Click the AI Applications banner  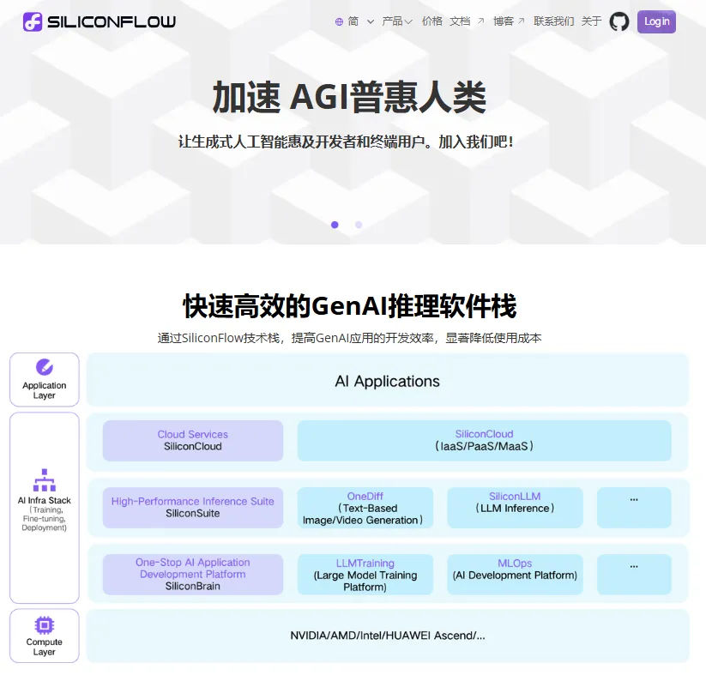tap(388, 380)
